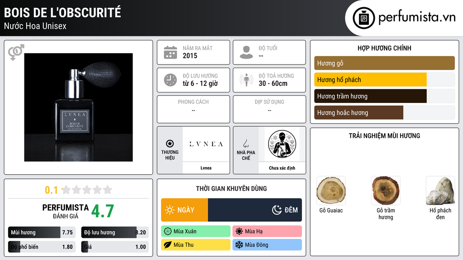Viewport: 463px width, 260px height.
Task: Select the Đêm nighttime segment
Action: pos(255,210)
